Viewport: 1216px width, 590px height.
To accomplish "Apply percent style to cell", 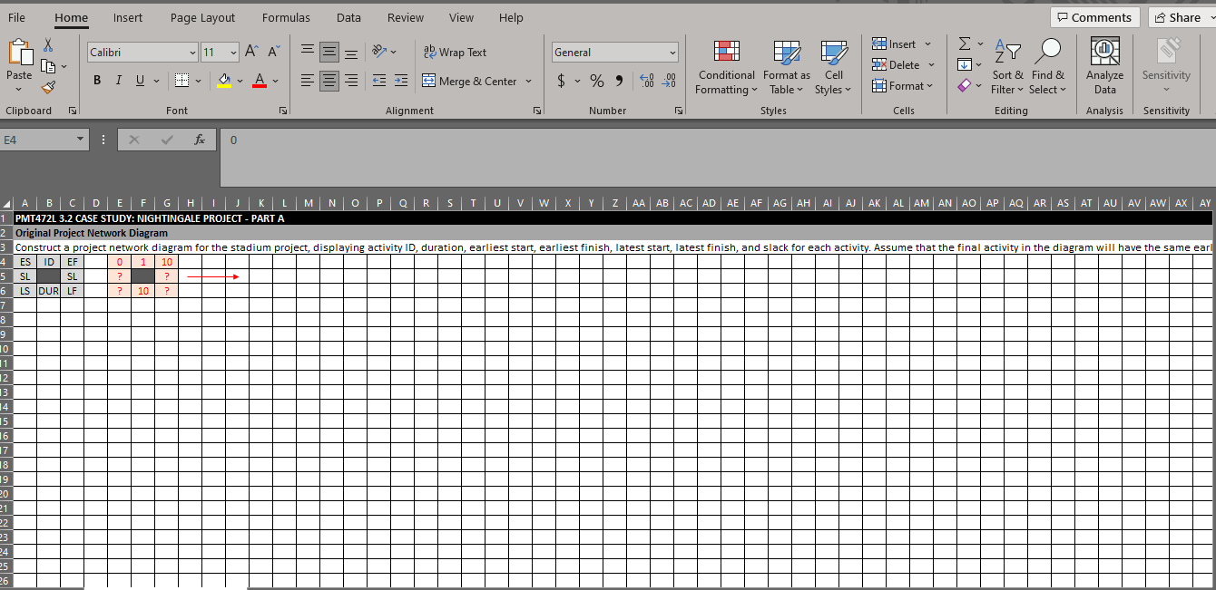I will pyautogui.click(x=596, y=81).
